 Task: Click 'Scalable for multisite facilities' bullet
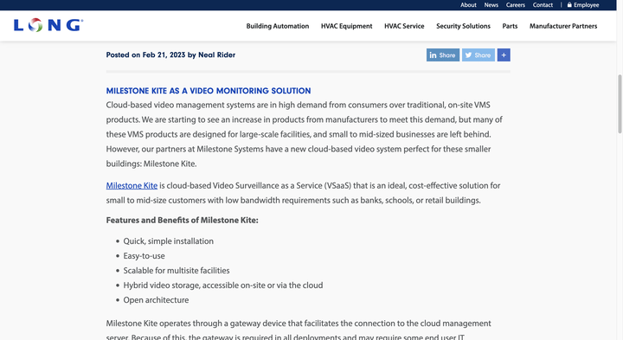(x=177, y=271)
